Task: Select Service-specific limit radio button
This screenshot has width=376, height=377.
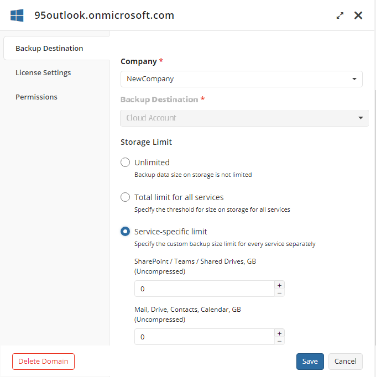Action: (125, 232)
